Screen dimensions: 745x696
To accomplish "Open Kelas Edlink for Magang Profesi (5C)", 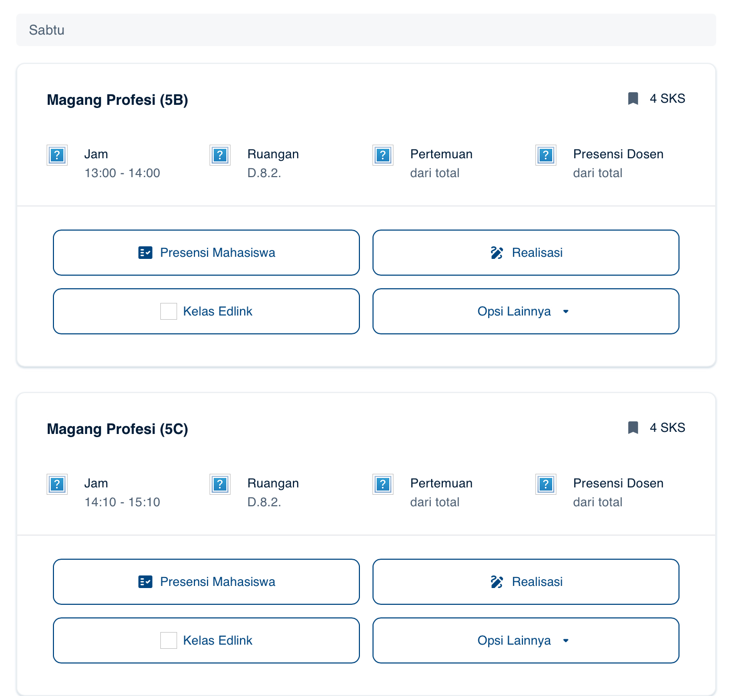I will pyautogui.click(x=206, y=640).
